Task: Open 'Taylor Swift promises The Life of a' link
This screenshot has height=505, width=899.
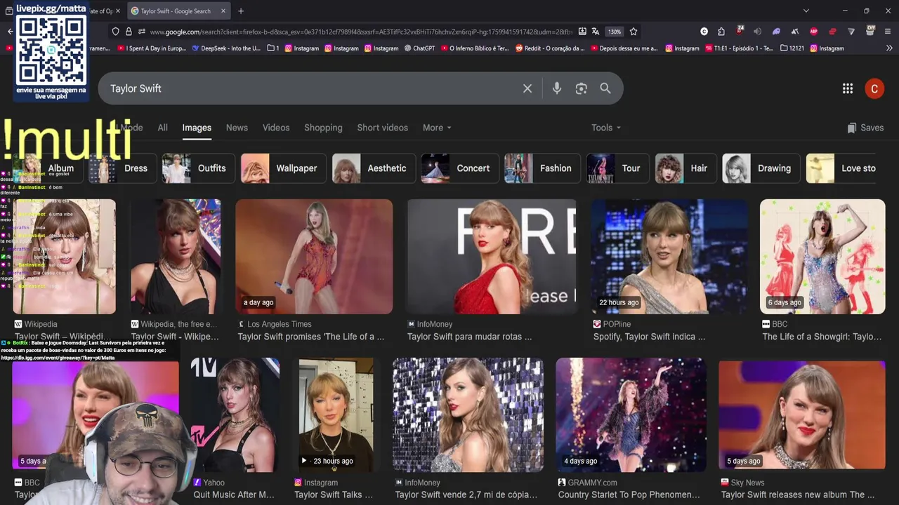Action: (x=311, y=337)
